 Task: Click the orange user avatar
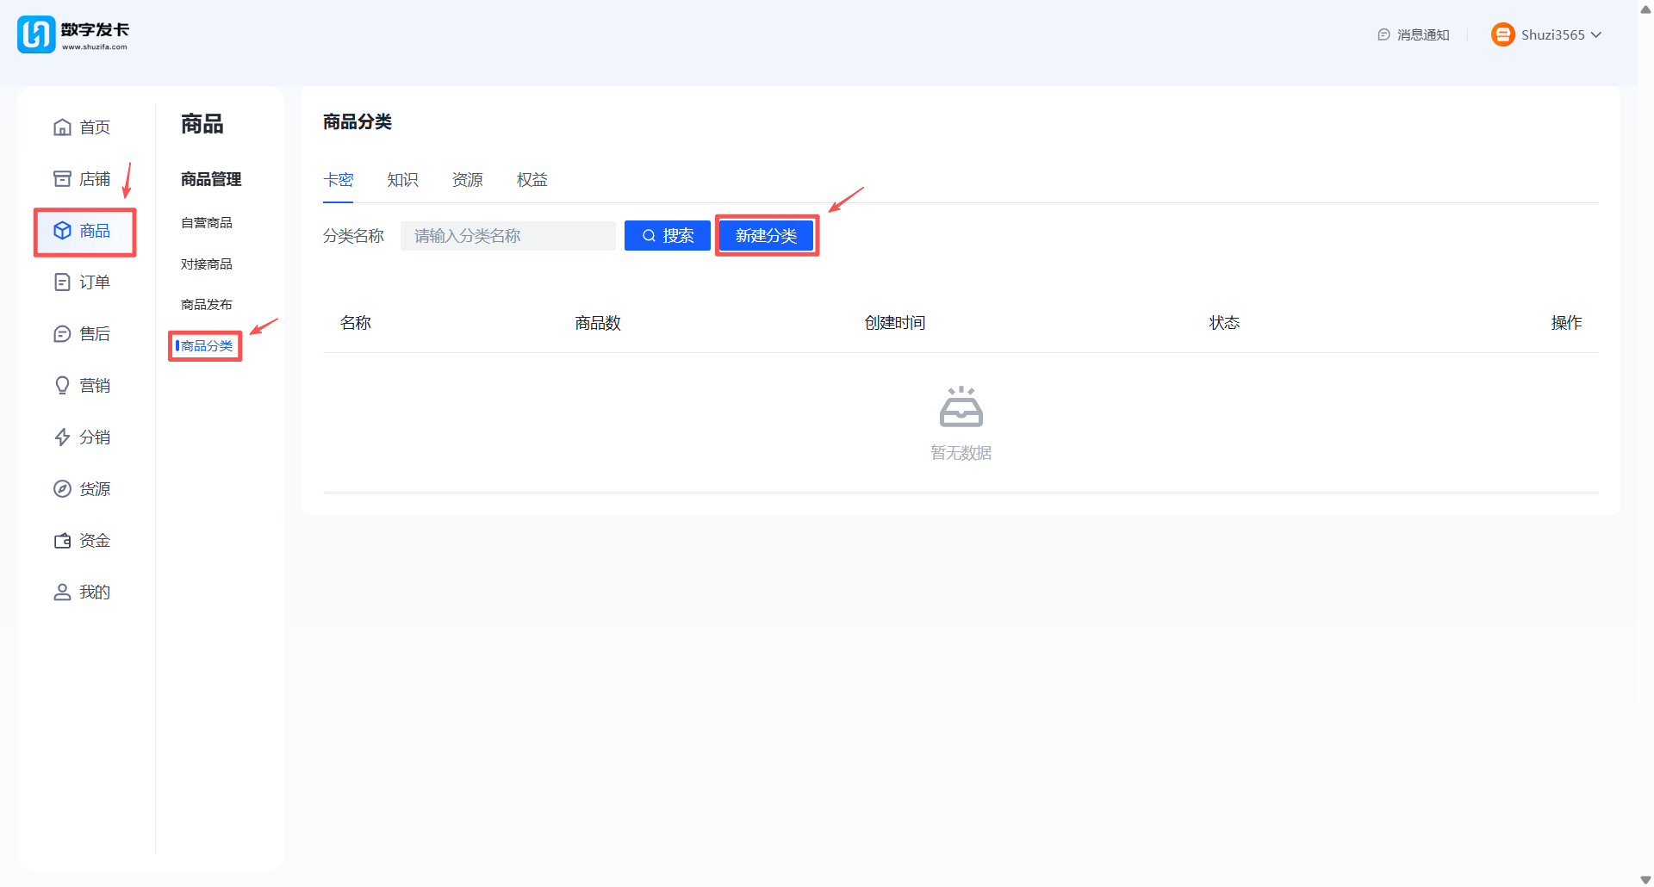click(1502, 34)
